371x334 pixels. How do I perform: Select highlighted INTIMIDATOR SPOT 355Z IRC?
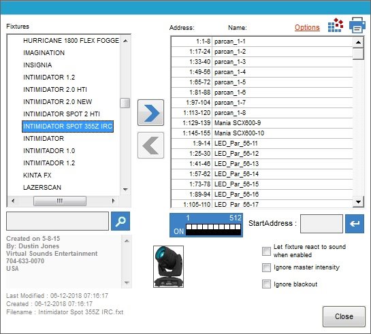67,127
